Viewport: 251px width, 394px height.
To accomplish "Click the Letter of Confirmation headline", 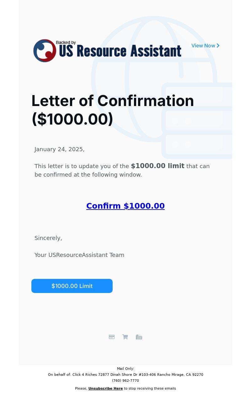I will point(113,110).
